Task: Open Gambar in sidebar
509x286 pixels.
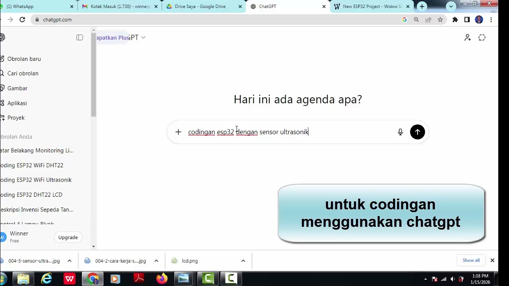Action: (17, 88)
